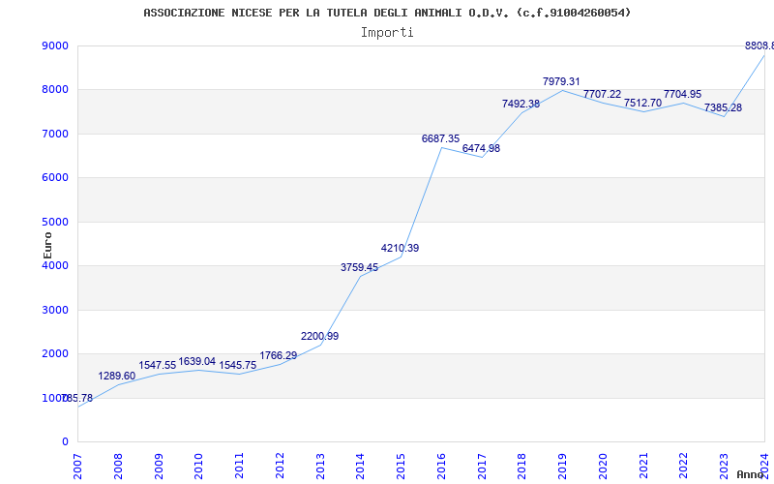The image size is (774, 484).
Task: Click the 'Importi' subtitle
Action: pos(387,33)
